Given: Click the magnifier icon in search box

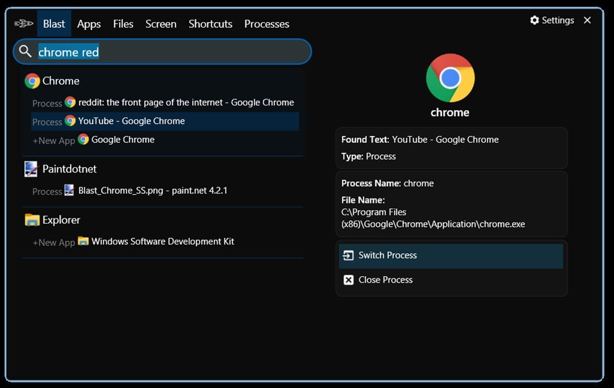Looking at the screenshot, I should [x=26, y=52].
